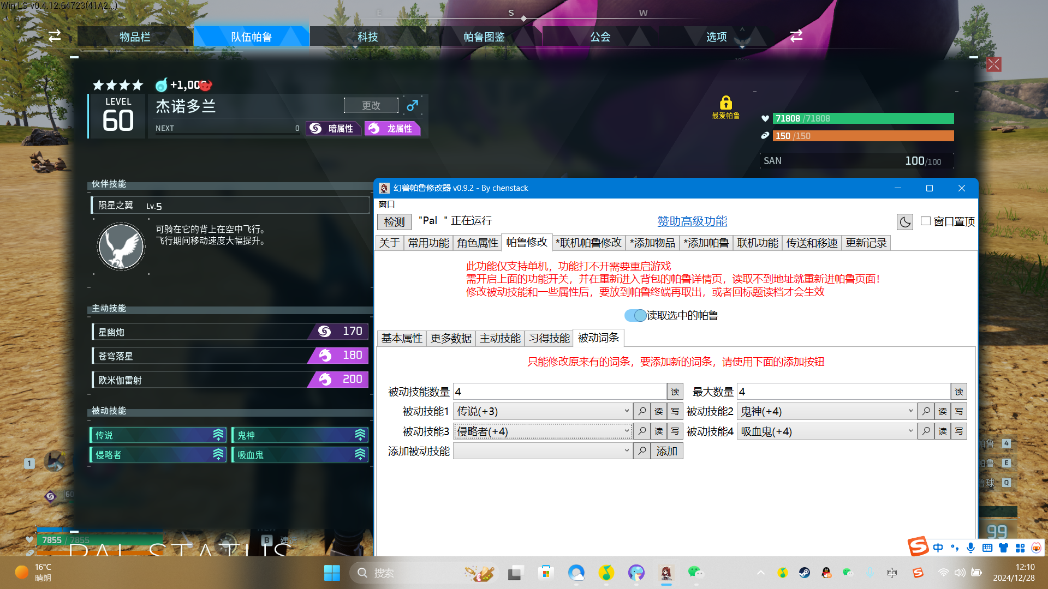
Task: Click the 检测 button
Action: point(394,221)
